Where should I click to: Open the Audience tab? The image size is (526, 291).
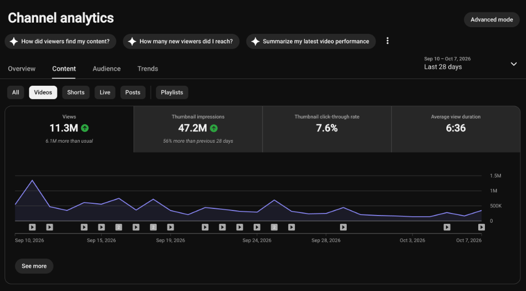pyautogui.click(x=107, y=69)
